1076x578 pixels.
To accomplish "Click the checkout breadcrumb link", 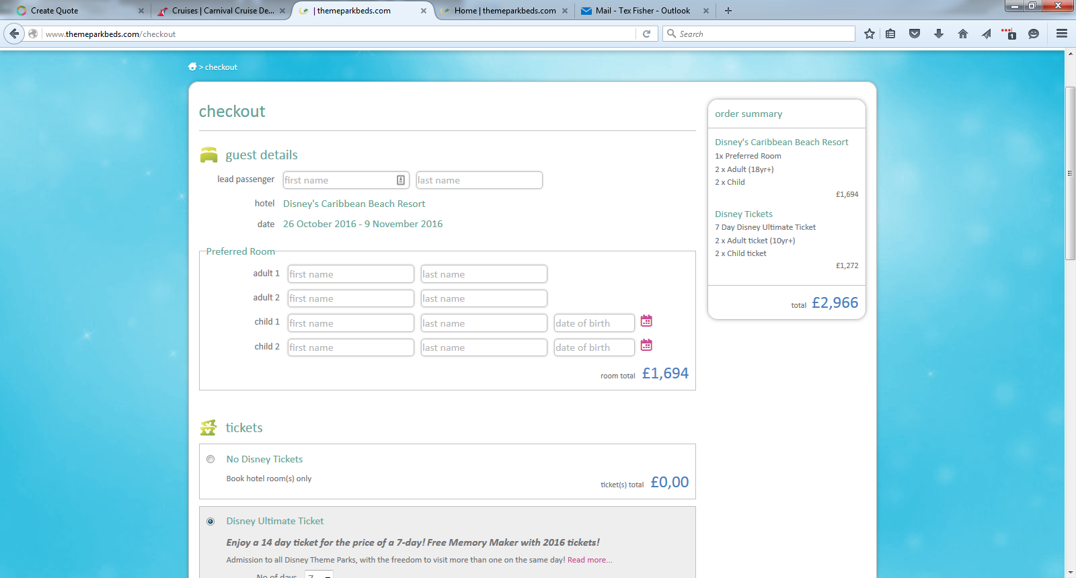I will 221,67.
